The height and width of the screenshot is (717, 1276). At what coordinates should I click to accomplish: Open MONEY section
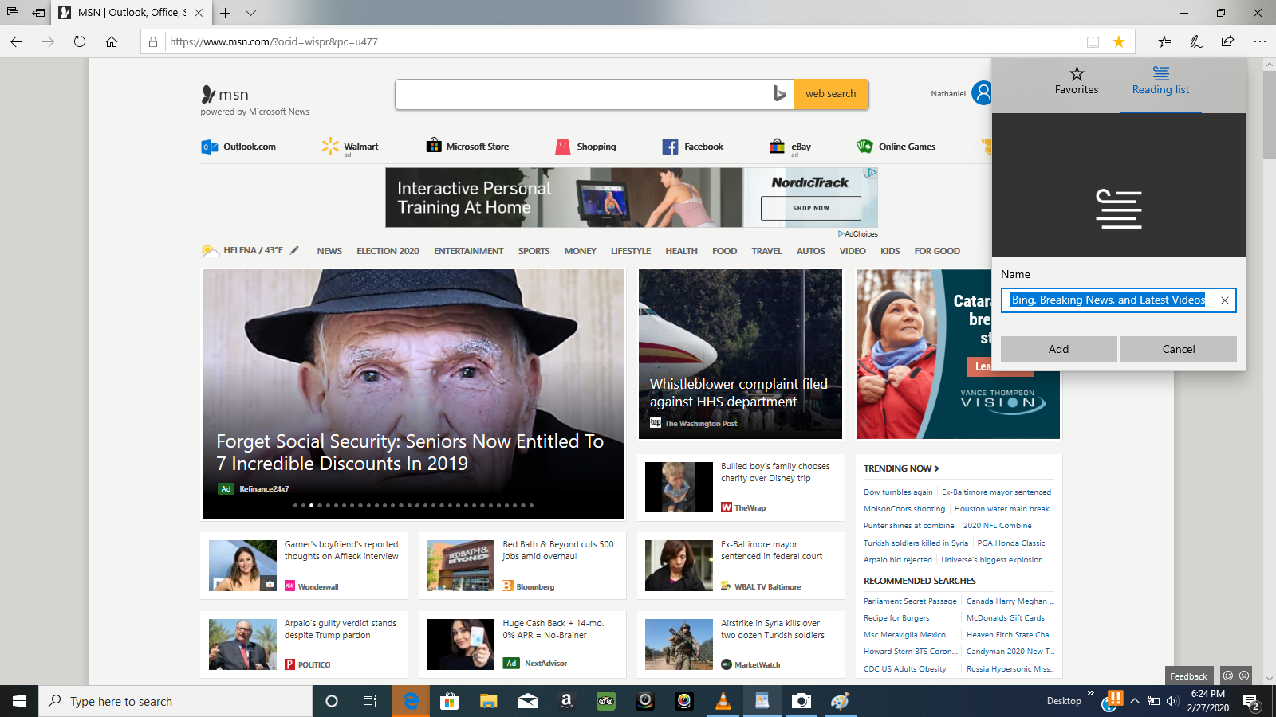581,251
